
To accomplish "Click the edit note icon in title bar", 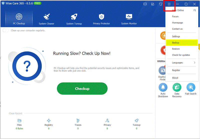I will click(153, 4).
